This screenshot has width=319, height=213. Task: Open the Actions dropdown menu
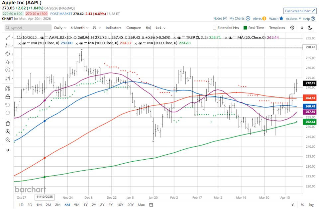point(293,19)
